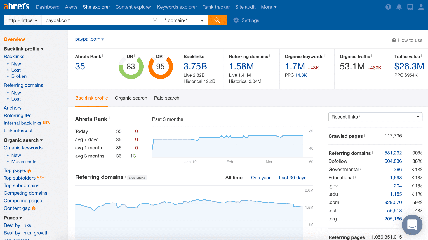Viewport: 428px width, 240px height.
Task: Open the Keywords explorer menu
Action: coord(177,7)
